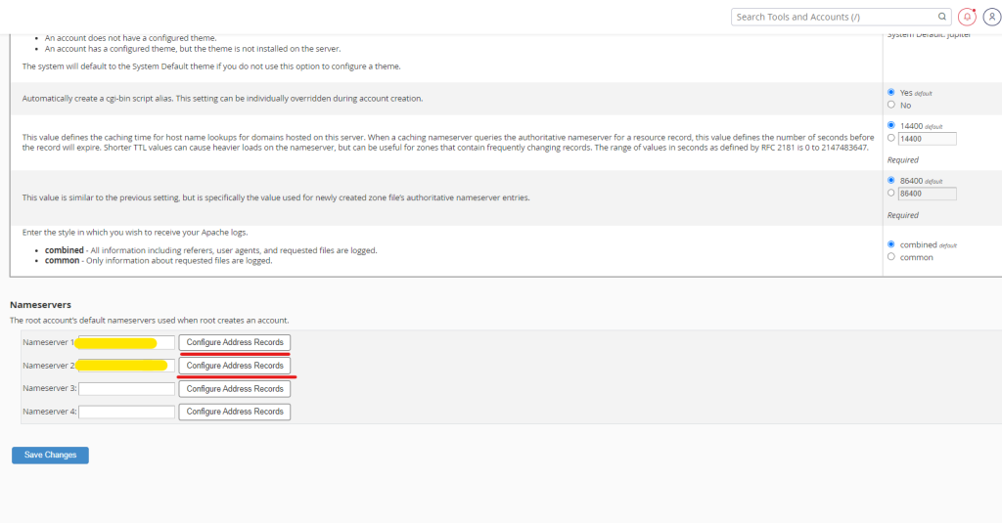
Task: Configure Address Records for Nameserver 4
Action: (x=235, y=412)
